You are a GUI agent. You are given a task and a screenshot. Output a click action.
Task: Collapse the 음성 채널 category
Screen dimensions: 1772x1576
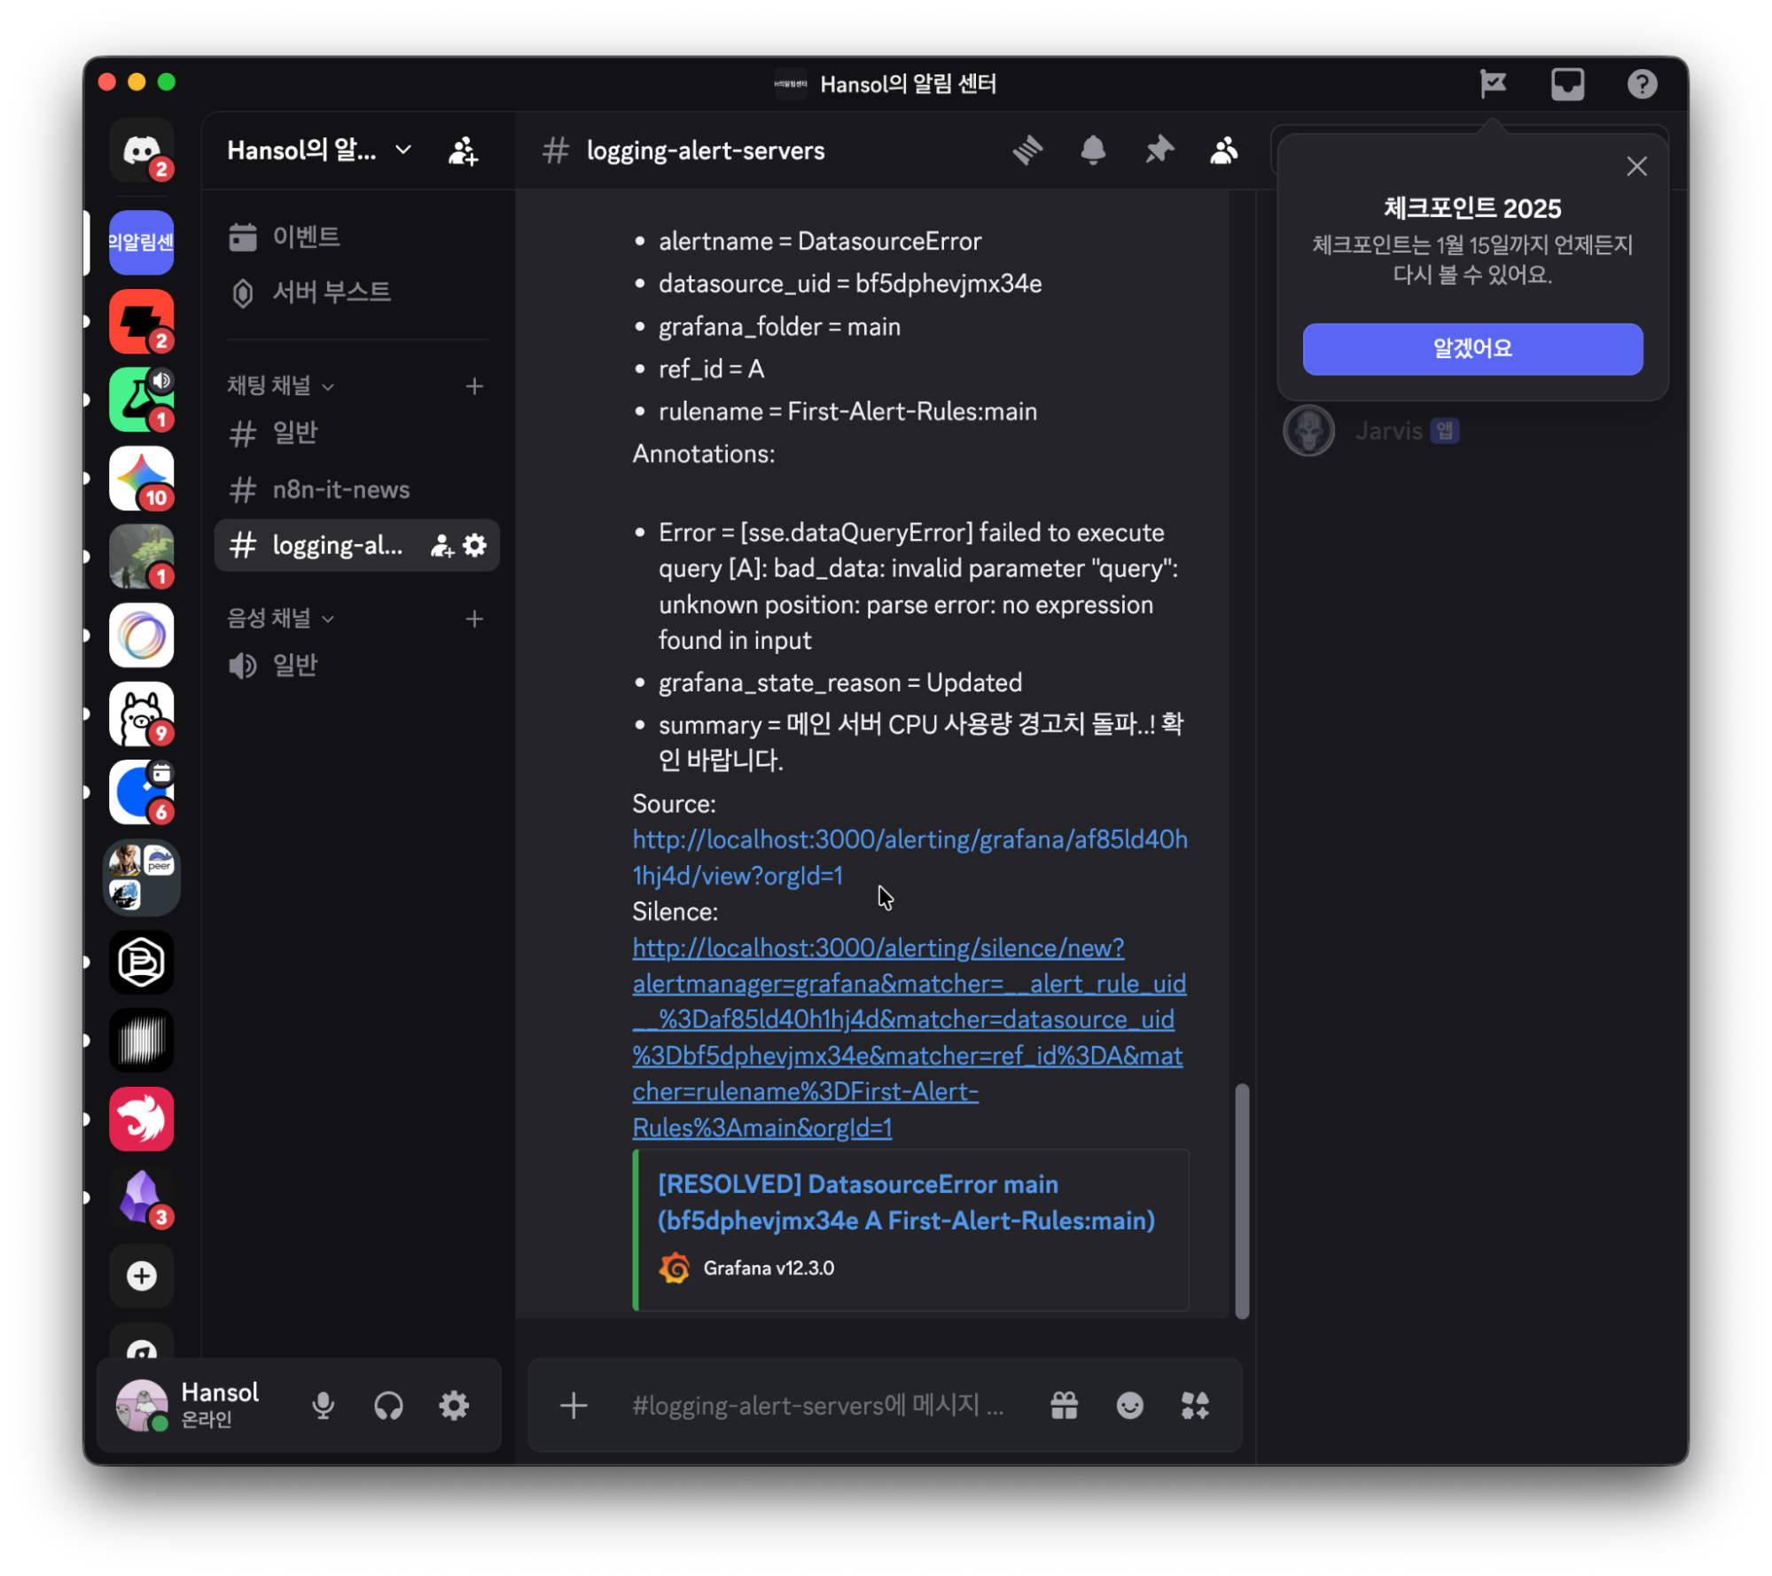(279, 618)
